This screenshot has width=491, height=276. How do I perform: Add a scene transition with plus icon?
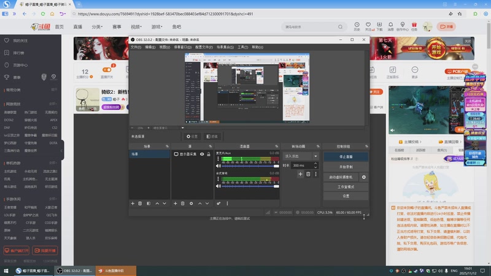(300, 174)
